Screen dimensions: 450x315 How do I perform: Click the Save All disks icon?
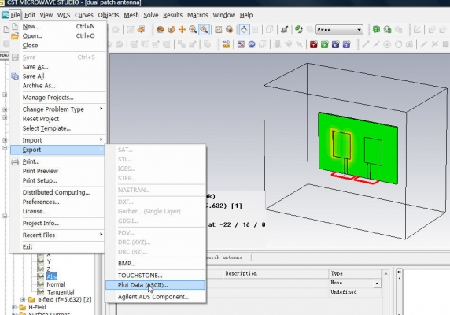pyautogui.click(x=15, y=76)
